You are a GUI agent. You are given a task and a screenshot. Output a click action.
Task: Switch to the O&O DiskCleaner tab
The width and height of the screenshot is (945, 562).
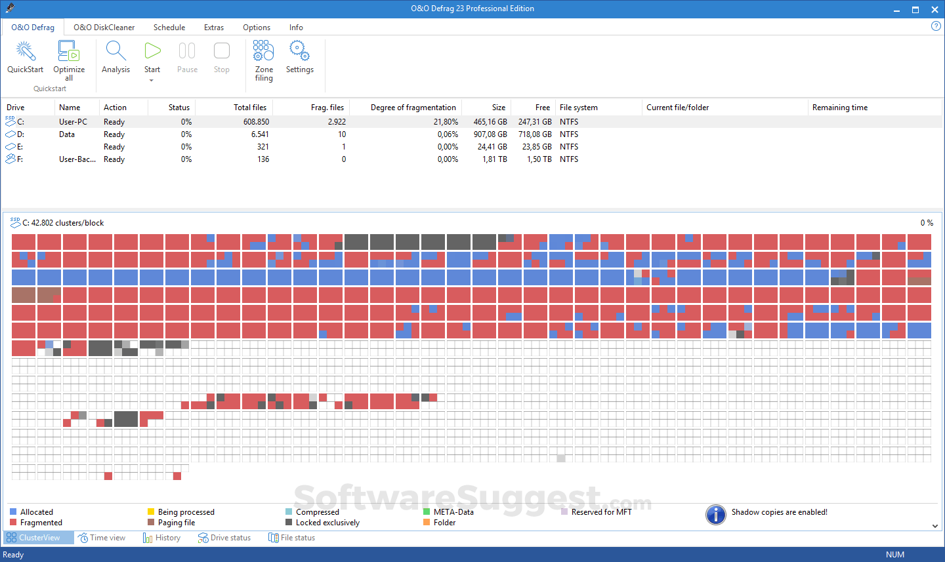(x=104, y=28)
